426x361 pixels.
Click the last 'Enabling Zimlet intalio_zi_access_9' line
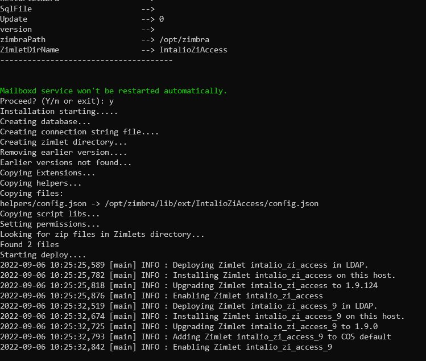166,347
